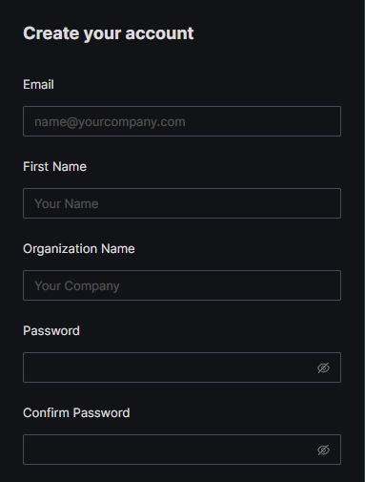Click the 'Password' label above its field
This screenshot has width=365, height=482.
(51, 331)
